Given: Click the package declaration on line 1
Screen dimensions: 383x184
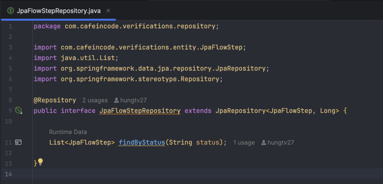Looking at the screenshot, I should (x=126, y=26).
